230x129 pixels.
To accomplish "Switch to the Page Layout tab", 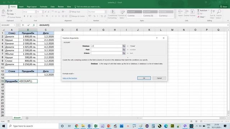I will (x=32, y=6).
